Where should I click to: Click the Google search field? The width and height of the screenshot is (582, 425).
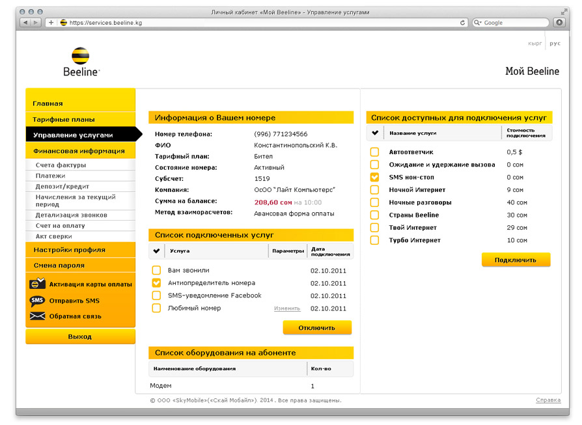510,23
